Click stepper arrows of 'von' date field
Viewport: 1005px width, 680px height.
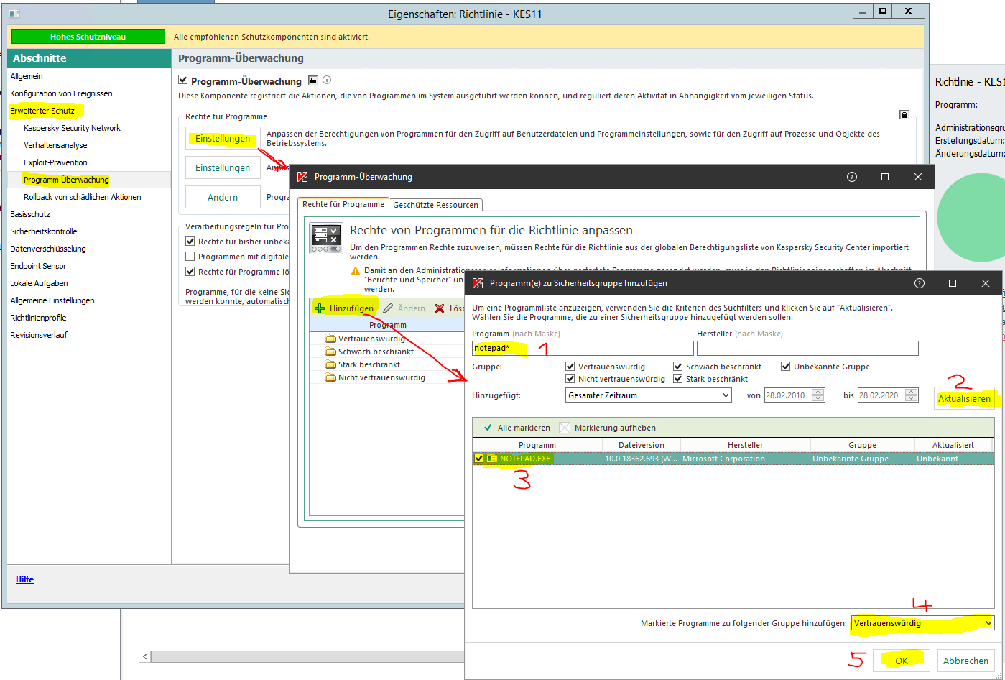(x=818, y=395)
